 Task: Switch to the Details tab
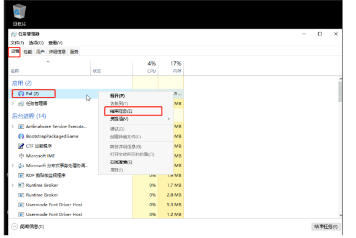pos(57,52)
